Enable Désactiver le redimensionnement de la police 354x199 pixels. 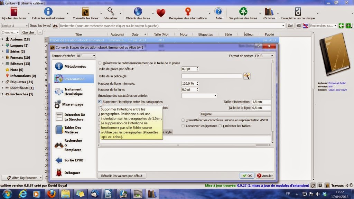tap(100, 63)
